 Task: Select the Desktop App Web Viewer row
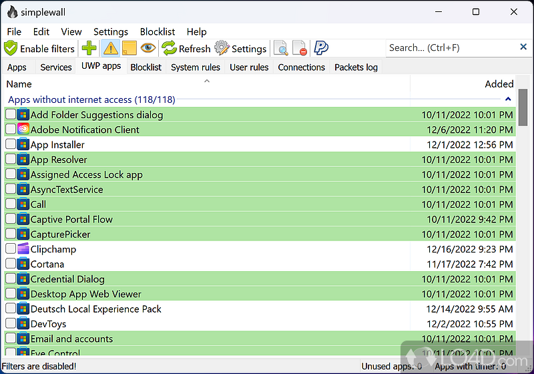pos(260,294)
